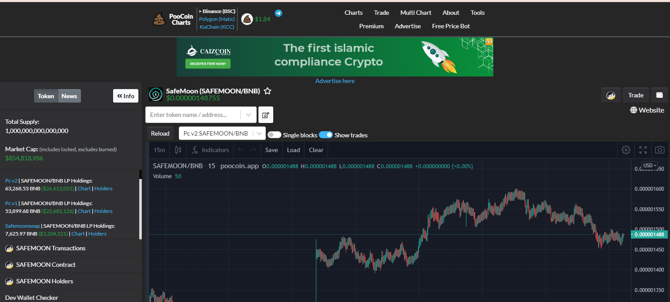Image resolution: width=670 pixels, height=302 pixels.
Task: Switch to the News tab
Action: coord(69,96)
